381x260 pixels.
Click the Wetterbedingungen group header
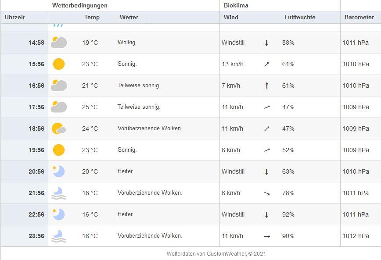[x=80, y=5]
